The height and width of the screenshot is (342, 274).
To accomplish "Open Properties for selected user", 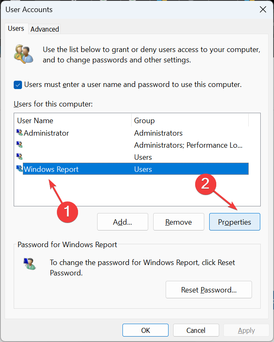I will point(235,222).
